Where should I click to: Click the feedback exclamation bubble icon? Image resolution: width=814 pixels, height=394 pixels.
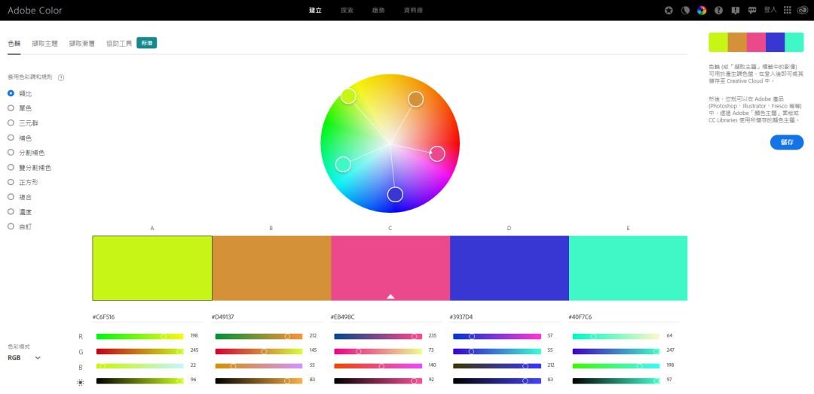tap(735, 11)
